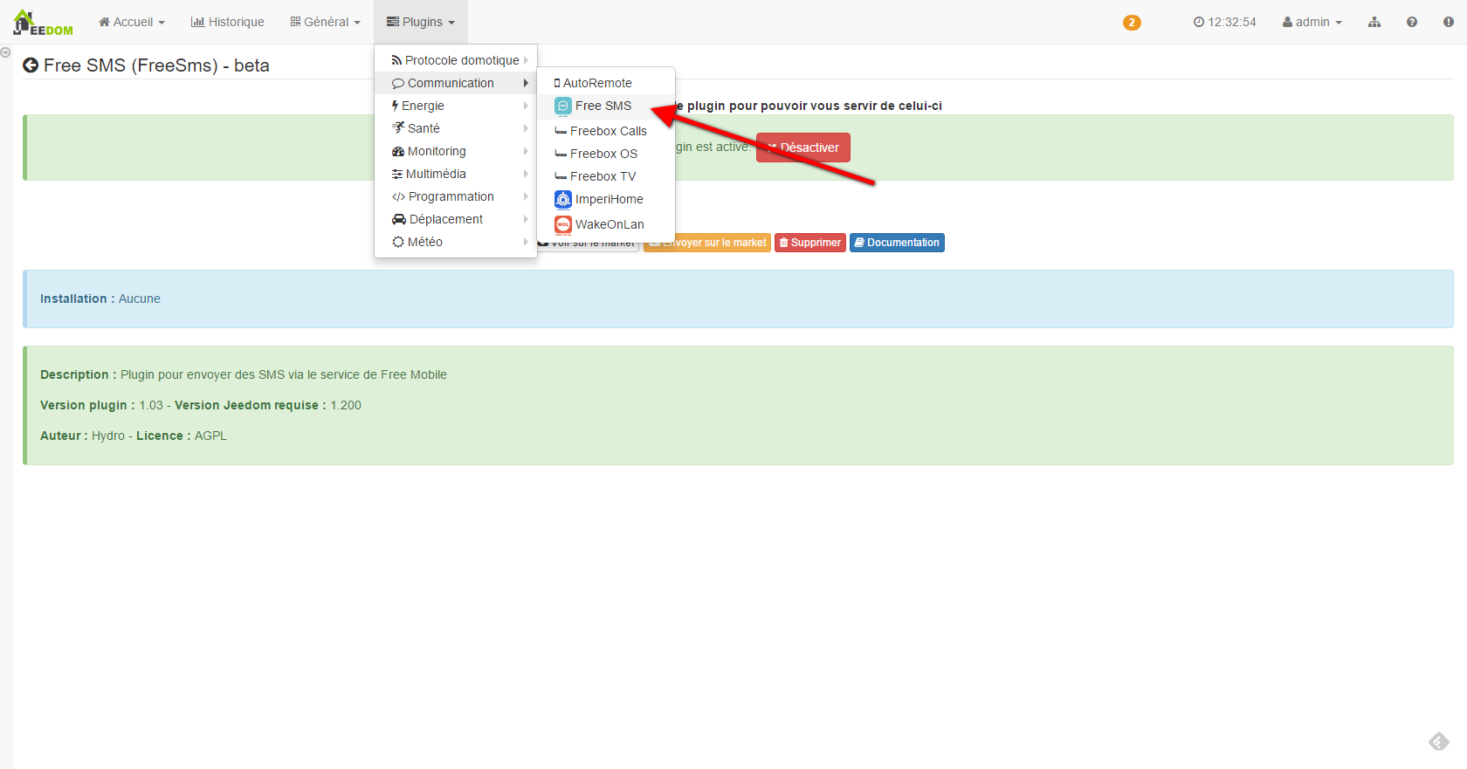The image size is (1467, 769).
Task: Open Freebox OS plugin
Action: (x=606, y=154)
